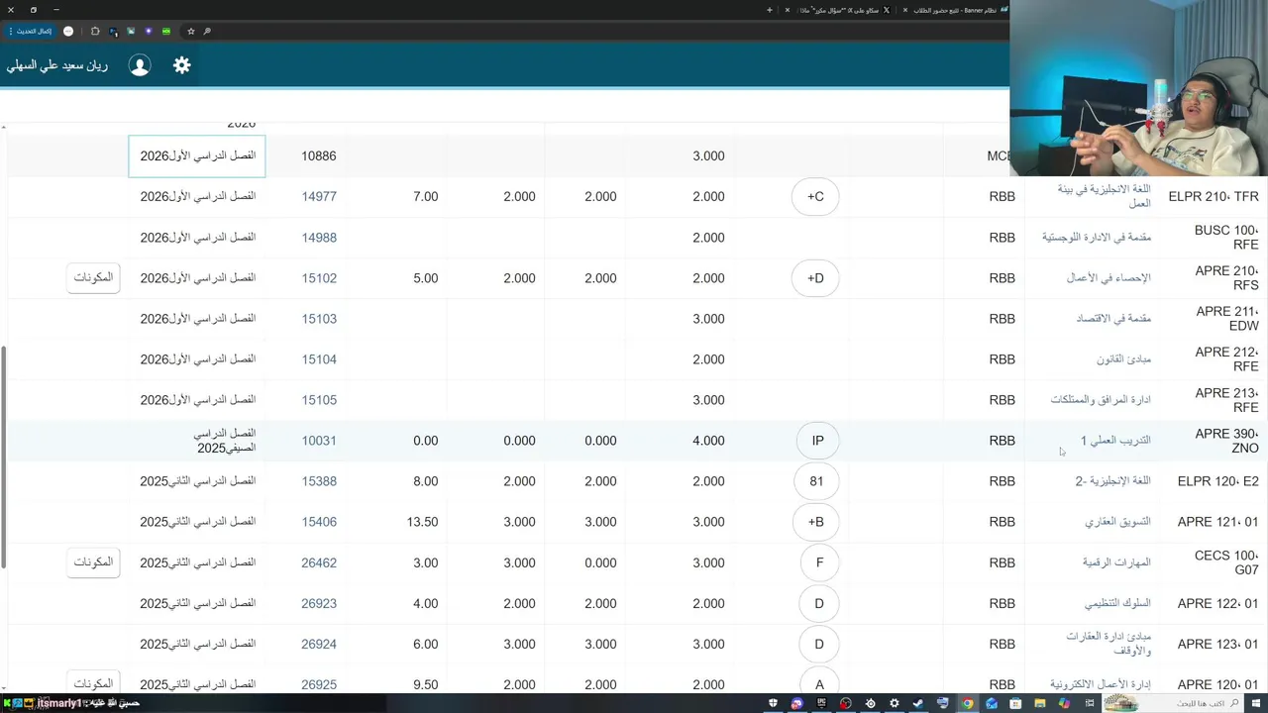Open CRN link 14977
Screen dimensions: 1268x713
click(x=319, y=197)
